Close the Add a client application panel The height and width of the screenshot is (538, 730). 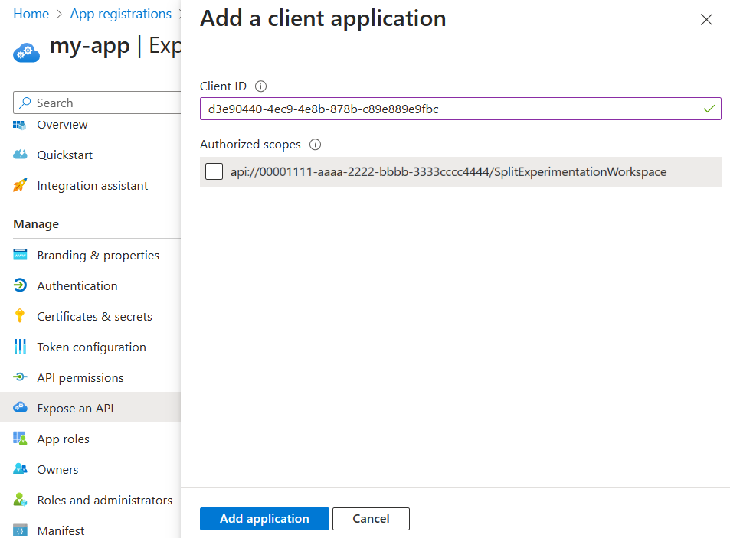pyautogui.click(x=706, y=20)
